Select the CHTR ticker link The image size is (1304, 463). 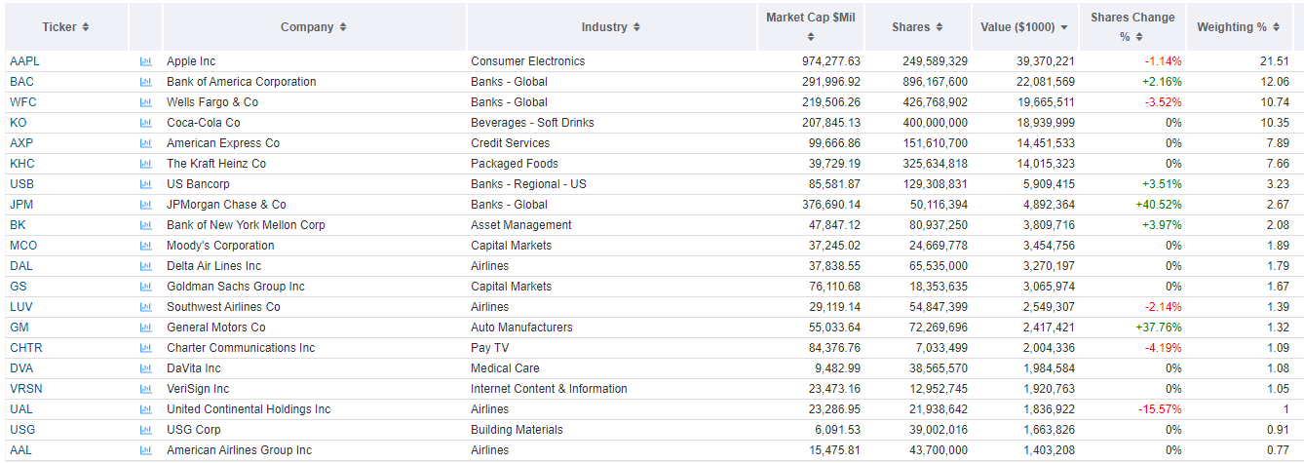26,348
